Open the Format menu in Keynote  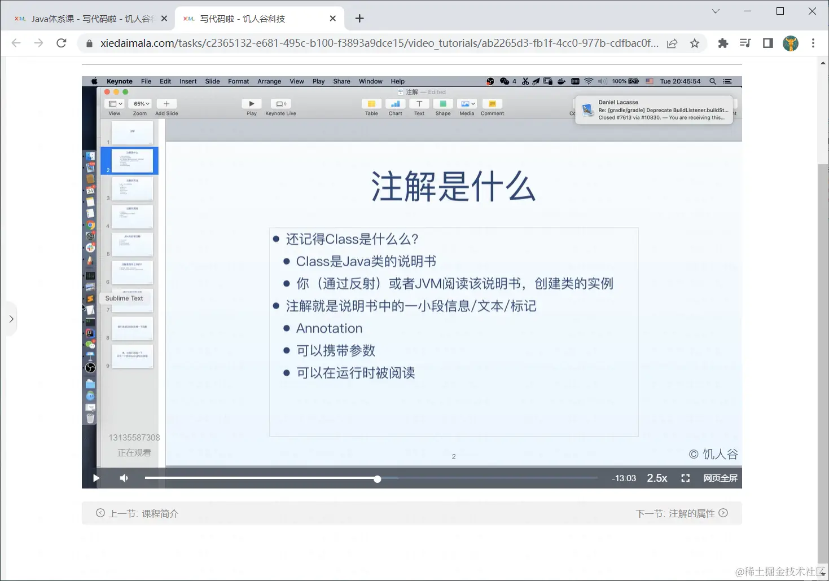pyautogui.click(x=239, y=81)
